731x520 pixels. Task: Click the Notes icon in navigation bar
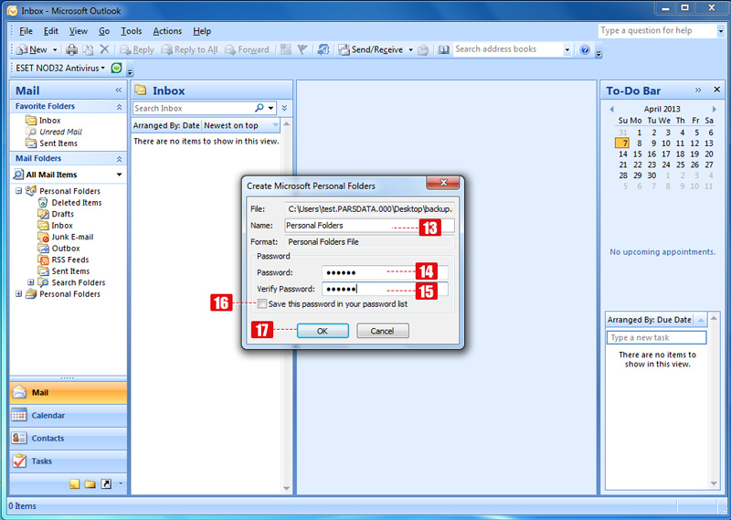(75, 483)
